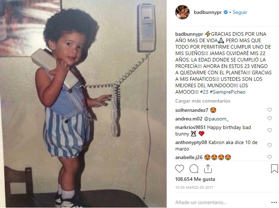
Task: Like the post with the heart icon
Action: pos(179,169)
